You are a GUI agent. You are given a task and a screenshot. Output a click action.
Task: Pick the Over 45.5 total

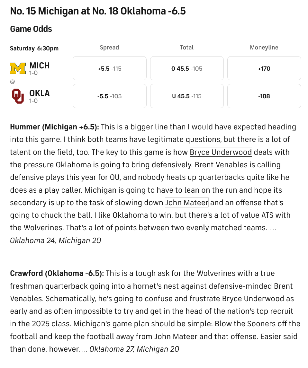(x=187, y=68)
